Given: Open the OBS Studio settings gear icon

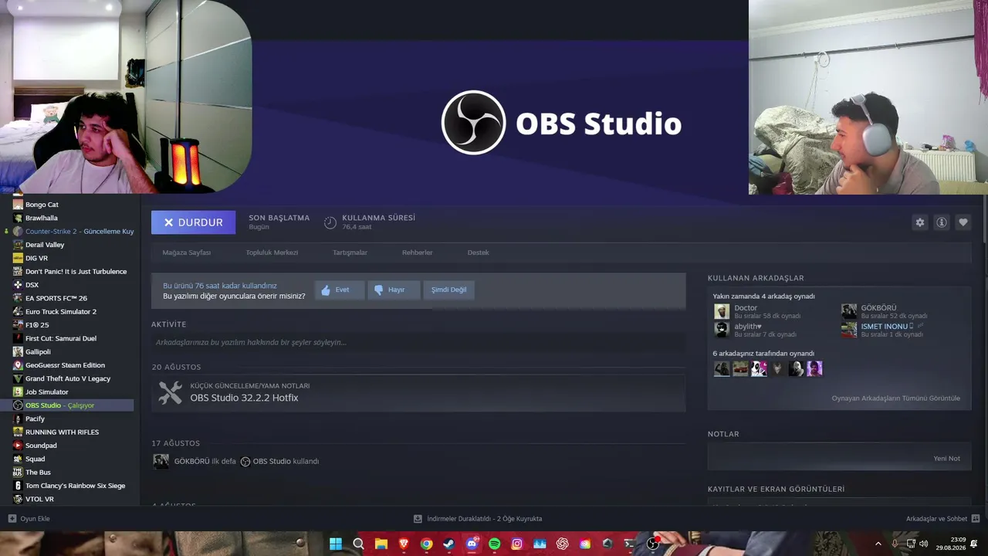Looking at the screenshot, I should click(x=919, y=222).
